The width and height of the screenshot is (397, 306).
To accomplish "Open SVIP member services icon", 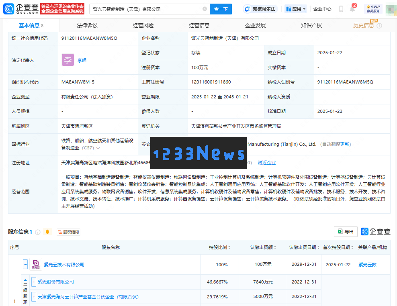I will pyautogui.click(x=373, y=9).
